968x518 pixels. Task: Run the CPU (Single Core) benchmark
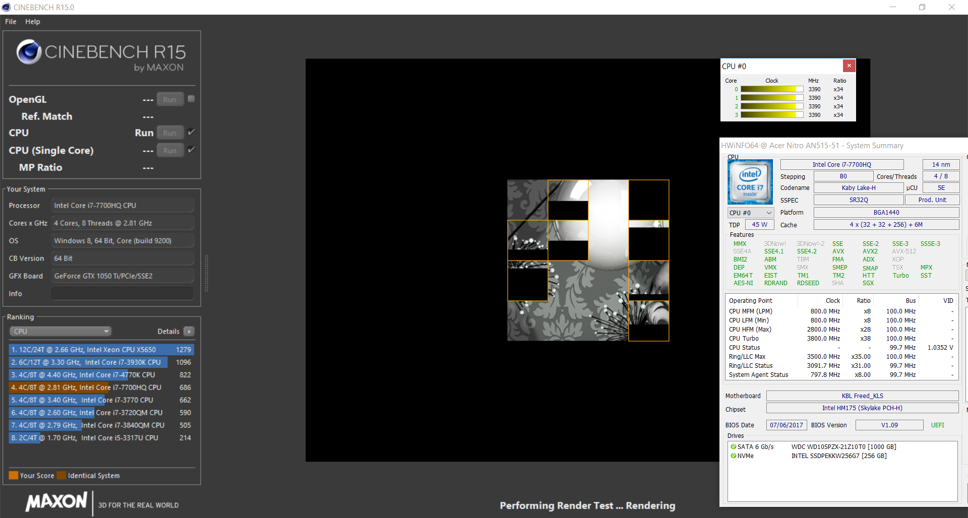(x=170, y=150)
